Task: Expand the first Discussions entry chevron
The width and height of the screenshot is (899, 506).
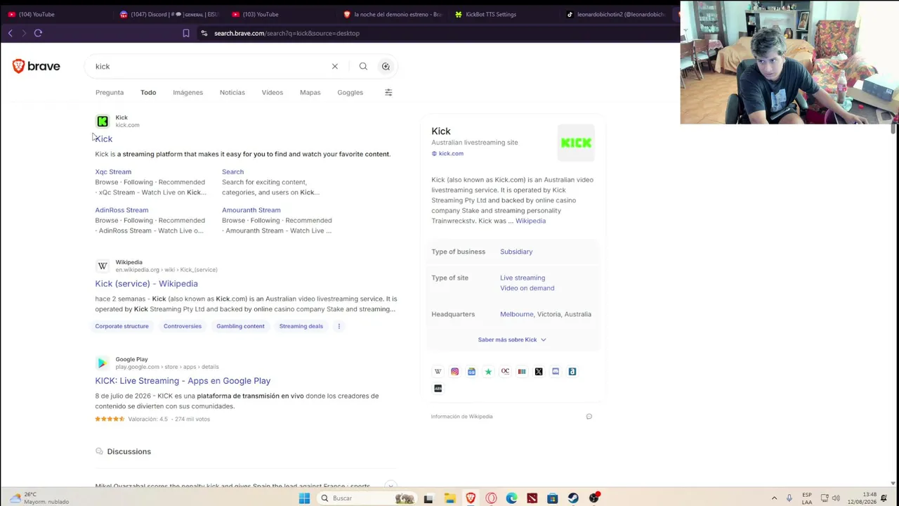Action: click(391, 486)
